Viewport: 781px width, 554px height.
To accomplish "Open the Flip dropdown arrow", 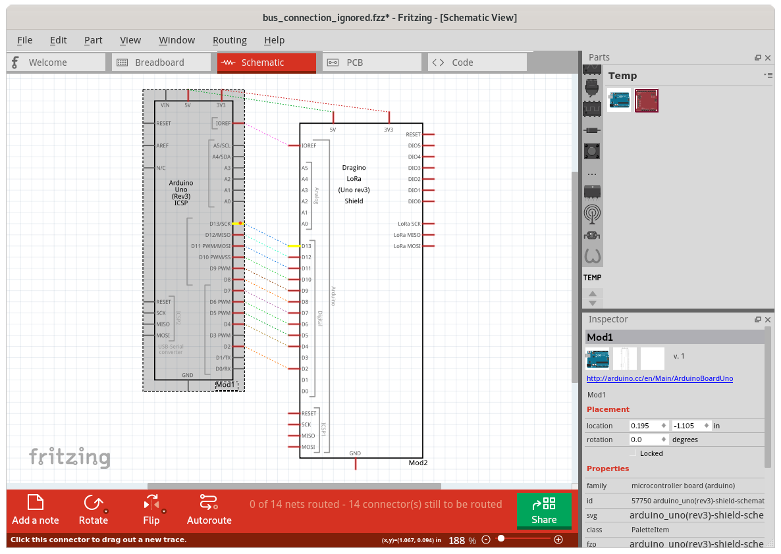I will [x=164, y=511].
